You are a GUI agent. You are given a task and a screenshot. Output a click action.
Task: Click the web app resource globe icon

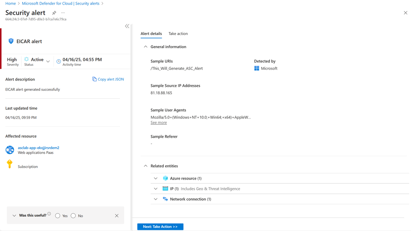coord(10,150)
